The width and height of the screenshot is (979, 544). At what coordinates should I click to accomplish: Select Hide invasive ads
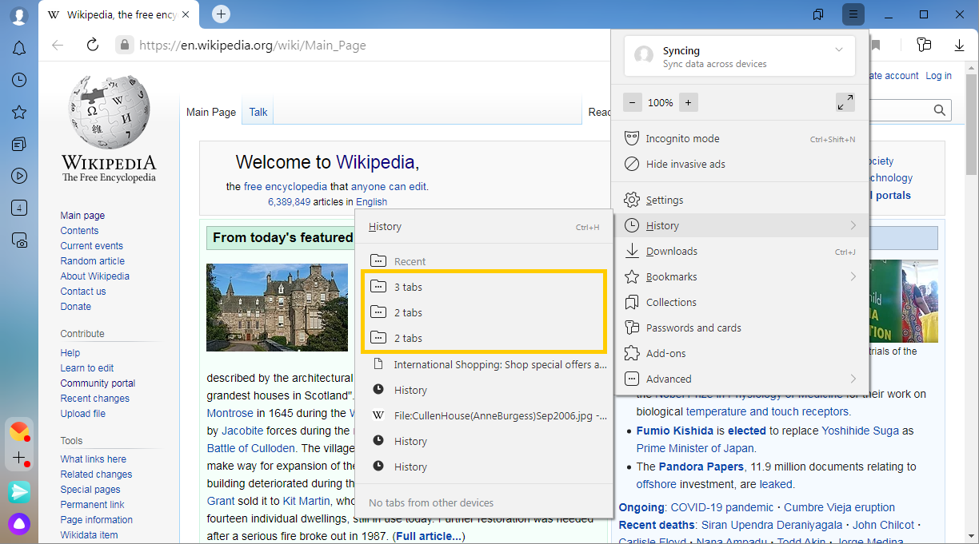point(740,165)
